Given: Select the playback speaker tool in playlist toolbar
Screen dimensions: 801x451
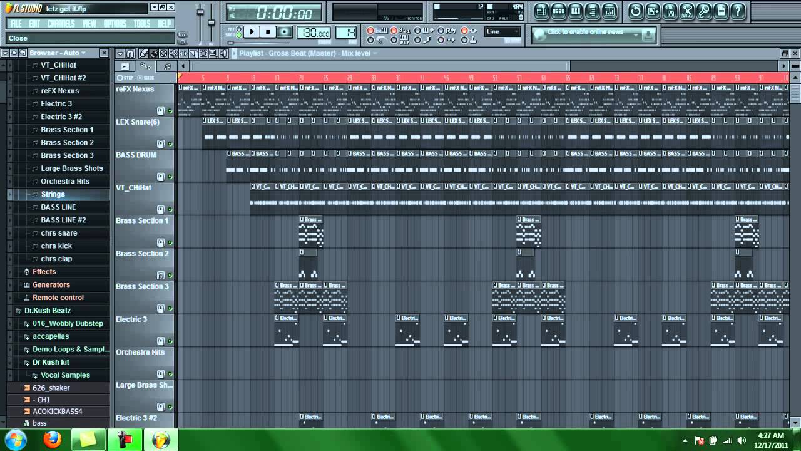Looking at the screenshot, I should [x=224, y=54].
